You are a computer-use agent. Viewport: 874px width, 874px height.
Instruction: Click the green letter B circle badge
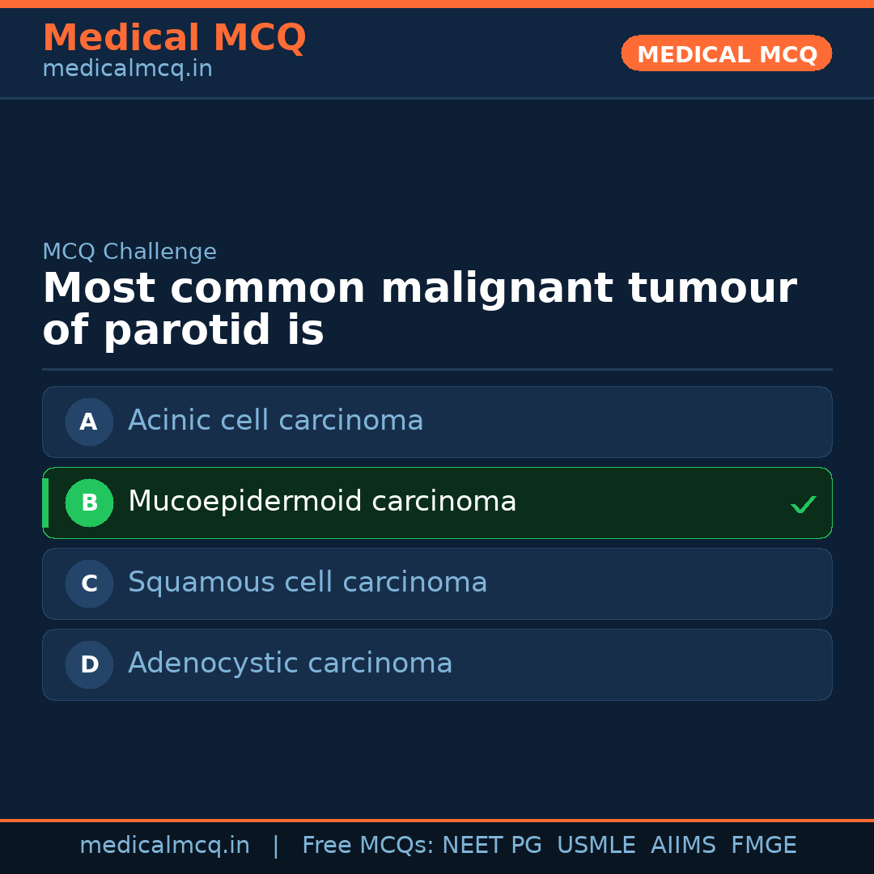(89, 503)
